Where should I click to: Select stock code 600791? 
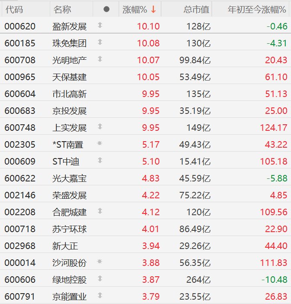20,297
